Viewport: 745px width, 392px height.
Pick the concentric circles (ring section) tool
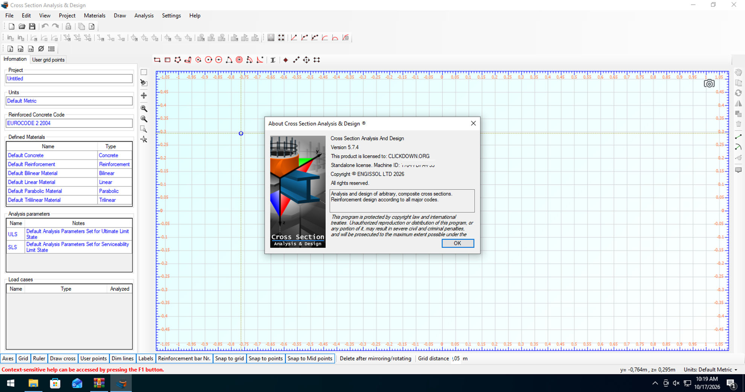[x=239, y=60]
